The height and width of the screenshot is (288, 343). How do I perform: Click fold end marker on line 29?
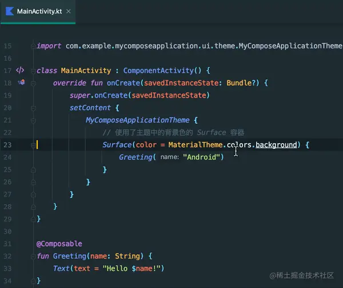click(33, 219)
